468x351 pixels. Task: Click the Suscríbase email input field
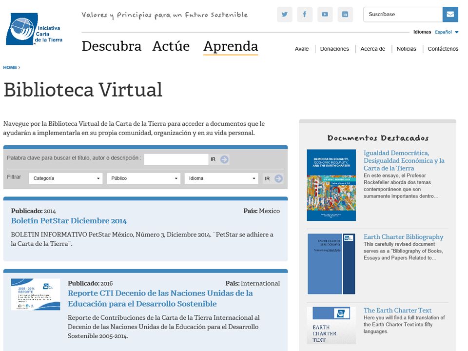point(403,14)
